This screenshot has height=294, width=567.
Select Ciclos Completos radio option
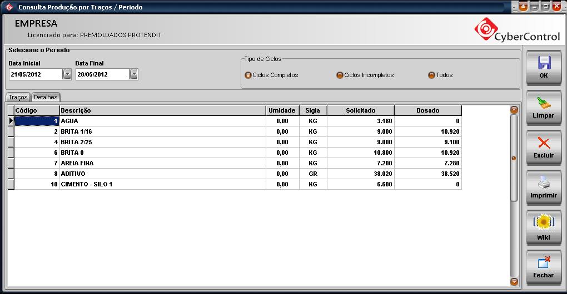tap(248, 75)
